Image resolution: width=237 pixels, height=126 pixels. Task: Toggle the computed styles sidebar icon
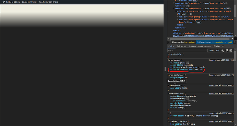tap(231, 50)
